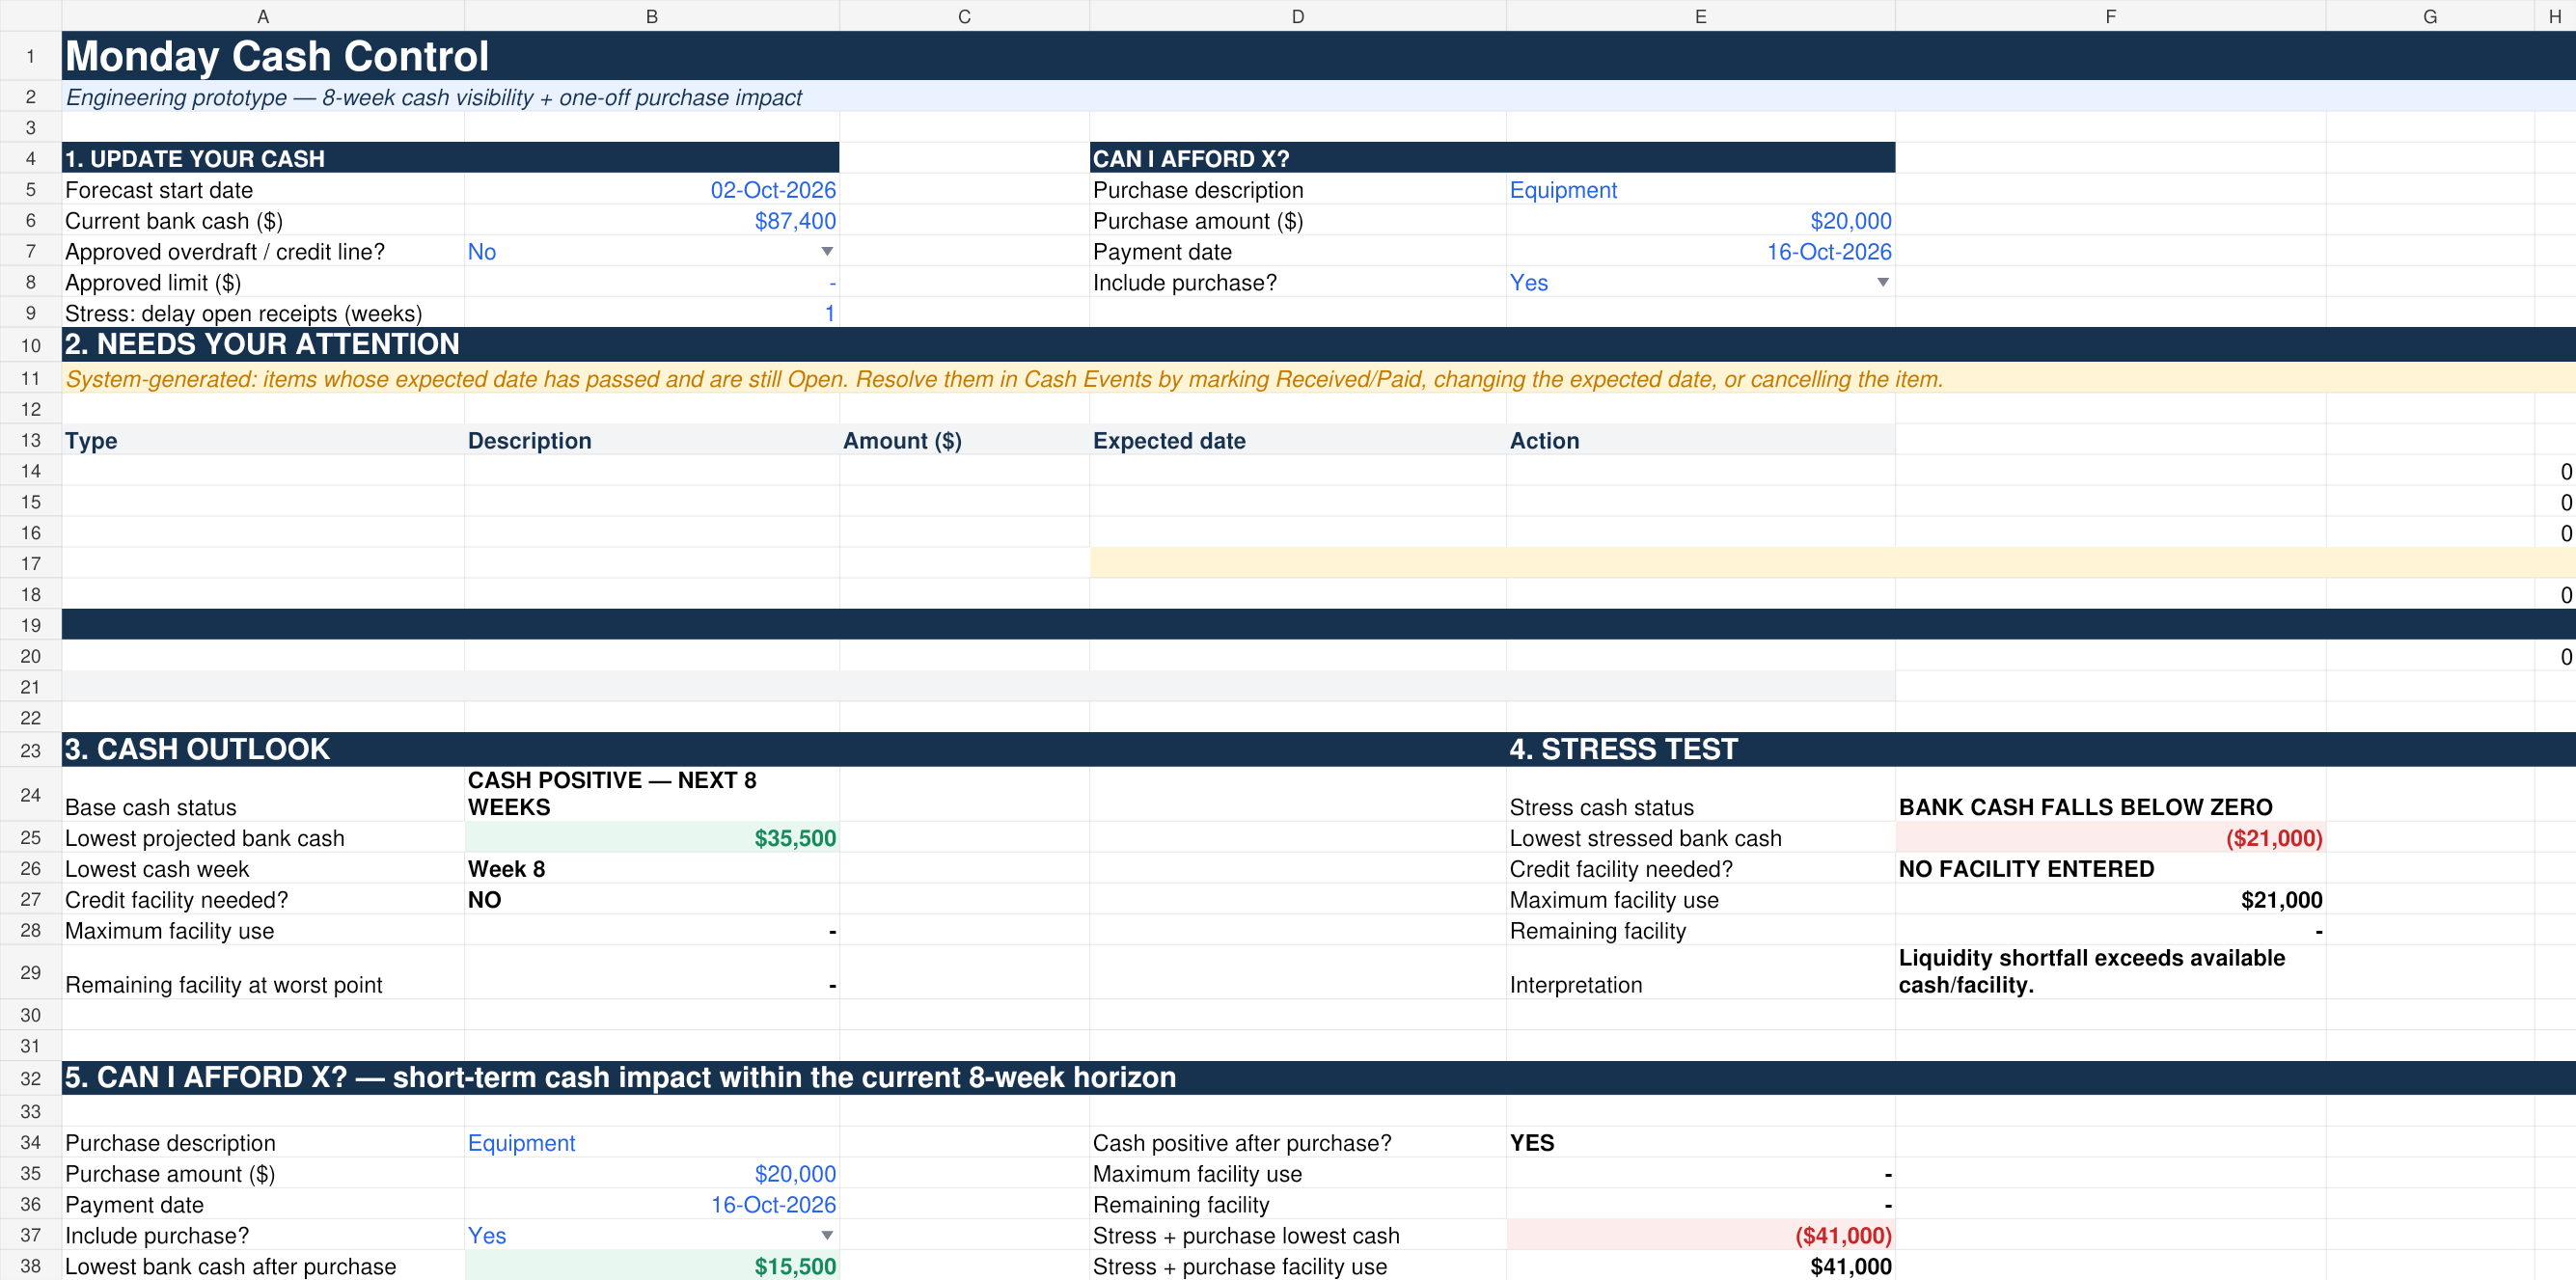This screenshot has width=2576, height=1280.
Task: Click 'CASH POSITIVE — NEXT 8 WEEKS' status
Action: [x=612, y=794]
